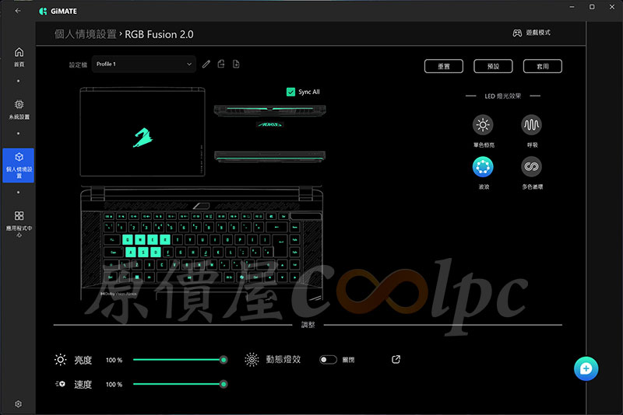Select the front light bar zone

click(x=269, y=156)
